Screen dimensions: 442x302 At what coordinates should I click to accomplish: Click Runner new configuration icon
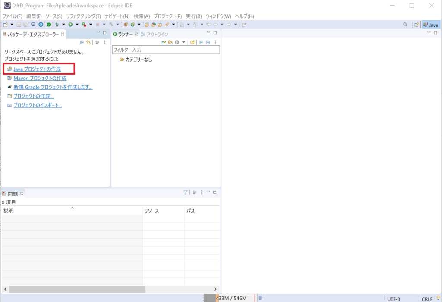[164, 42]
